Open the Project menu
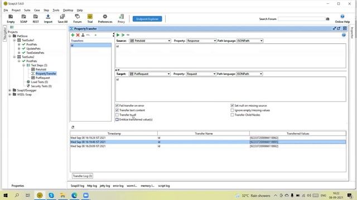 pyautogui.click(x=16, y=10)
